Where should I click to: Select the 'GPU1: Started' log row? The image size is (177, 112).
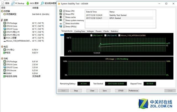pyautogui.click(x=119, y=18)
